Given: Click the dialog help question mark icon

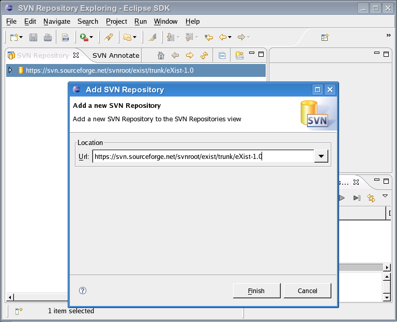Looking at the screenshot, I should click(83, 291).
